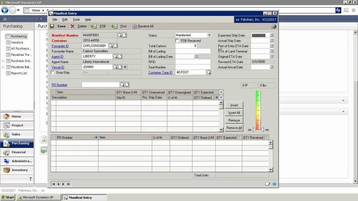Click the browser-style Back navigation button
This screenshot has height=201, width=358.
click(x=5, y=10)
